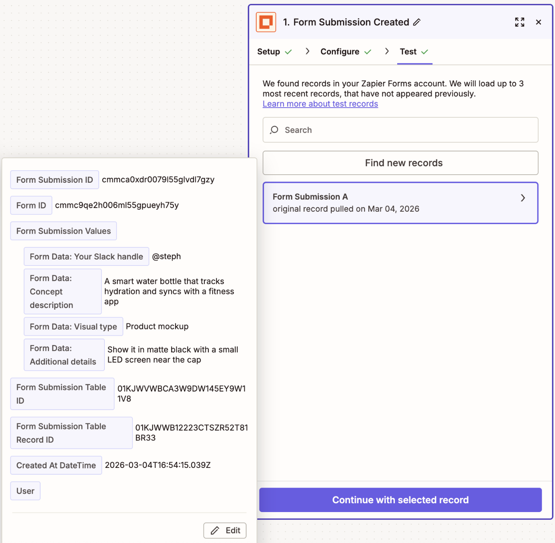Expand the Form Submission Values section
Image resolution: width=555 pixels, height=543 pixels.
click(63, 231)
